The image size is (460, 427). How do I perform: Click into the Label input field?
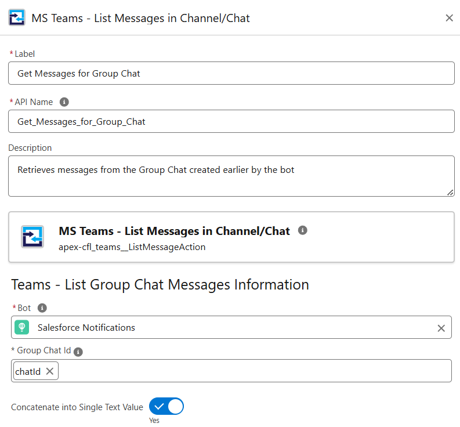(x=231, y=73)
